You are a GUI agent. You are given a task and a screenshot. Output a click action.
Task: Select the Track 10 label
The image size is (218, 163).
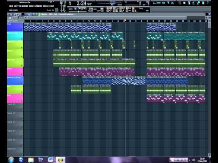[15, 107]
